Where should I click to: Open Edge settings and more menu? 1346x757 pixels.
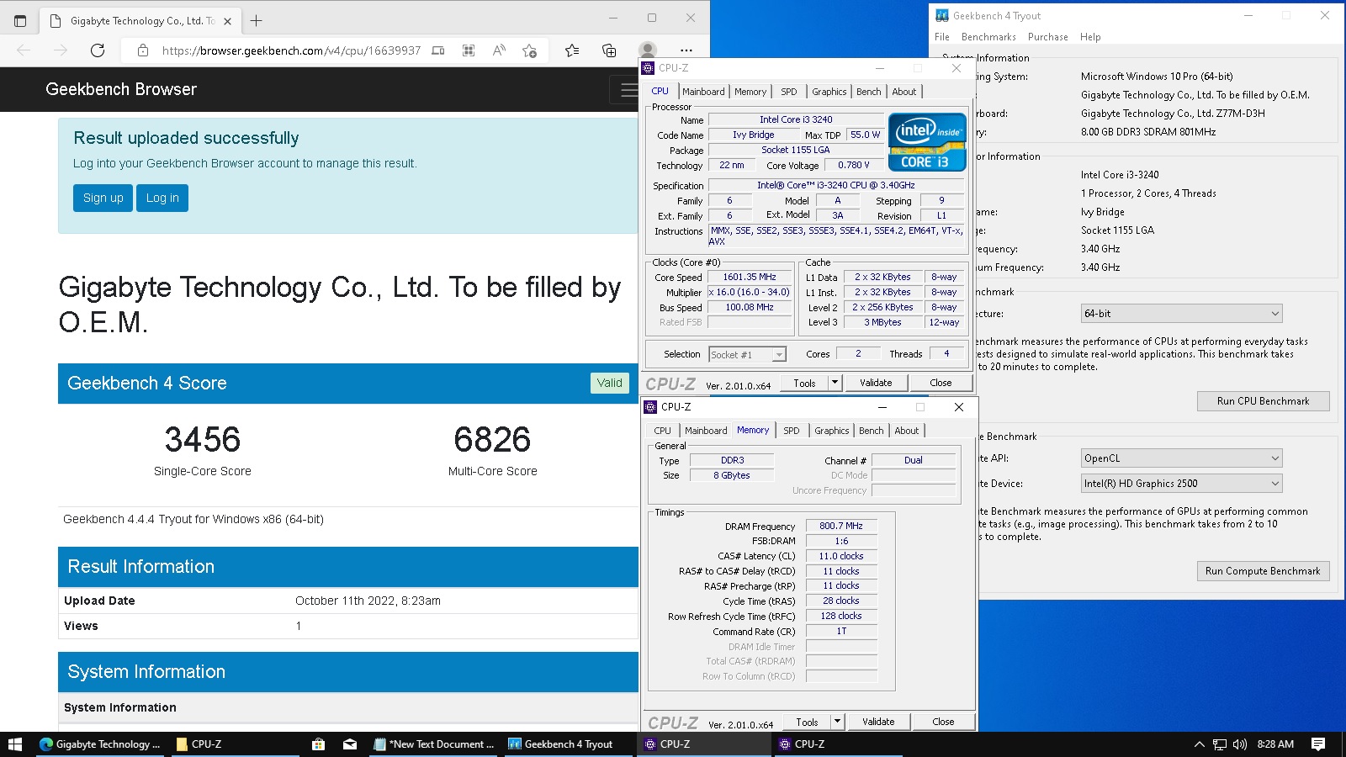click(x=686, y=50)
